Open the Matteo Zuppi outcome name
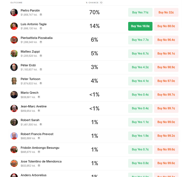Screen dimensions: 182x177 pyautogui.click(x=30, y=52)
